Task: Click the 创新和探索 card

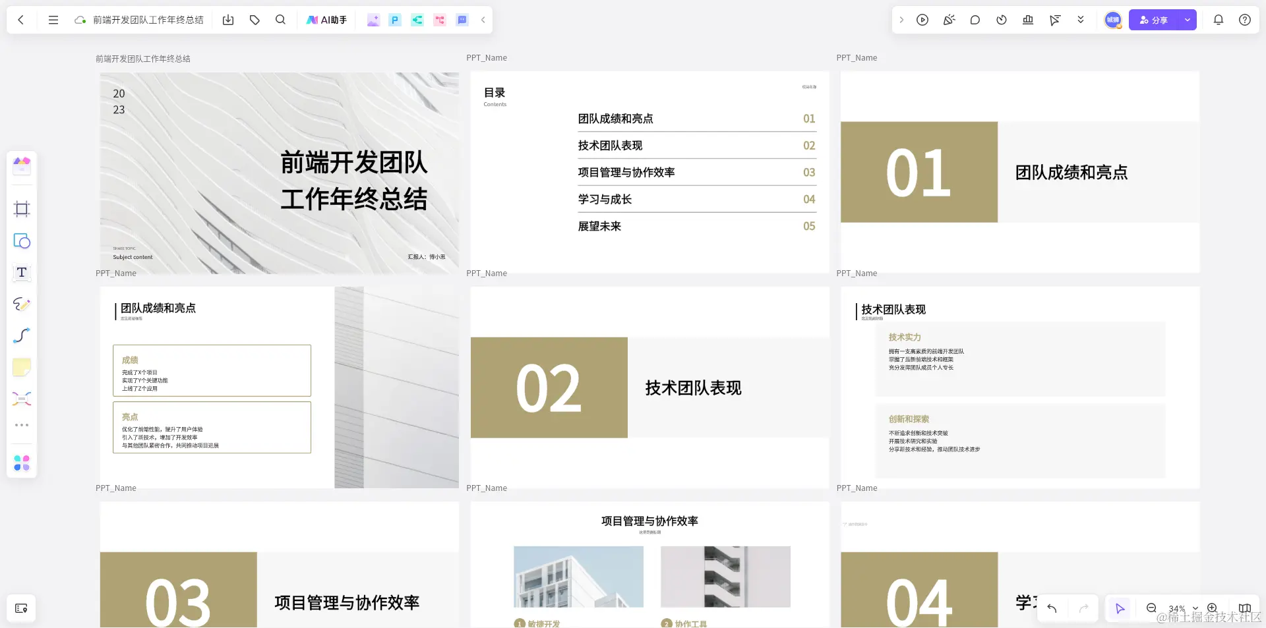Action: tap(1020, 441)
